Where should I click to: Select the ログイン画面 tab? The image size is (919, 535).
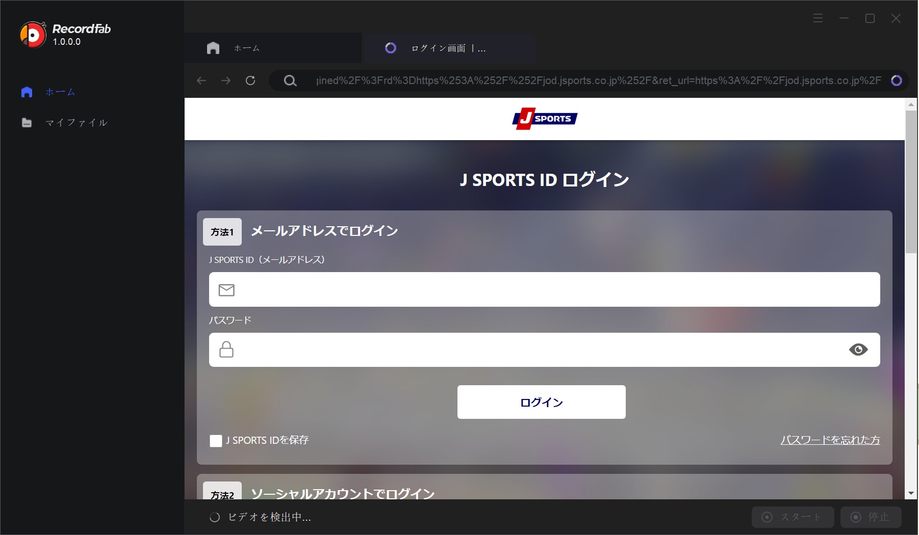coord(449,48)
